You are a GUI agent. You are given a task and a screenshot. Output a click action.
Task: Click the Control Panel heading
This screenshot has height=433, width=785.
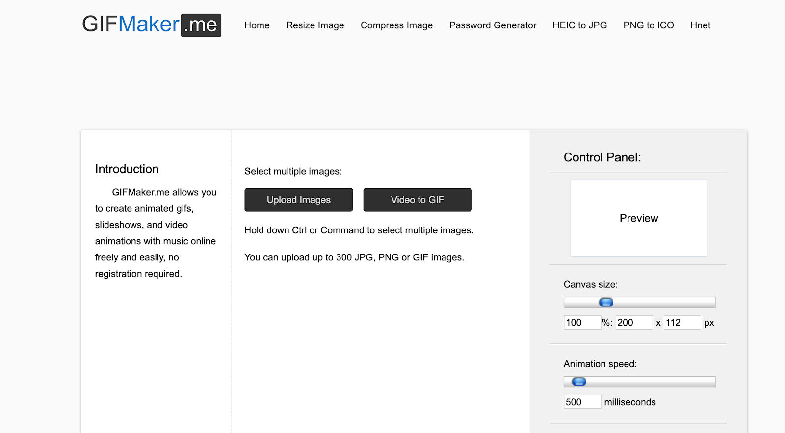point(602,157)
